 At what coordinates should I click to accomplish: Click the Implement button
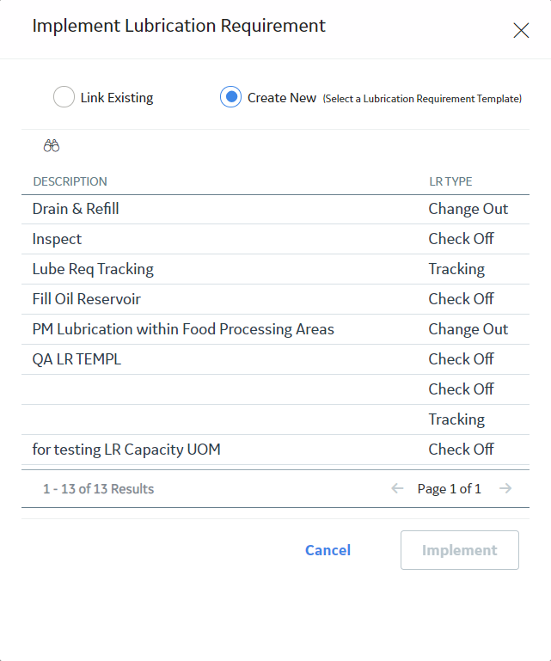[460, 550]
